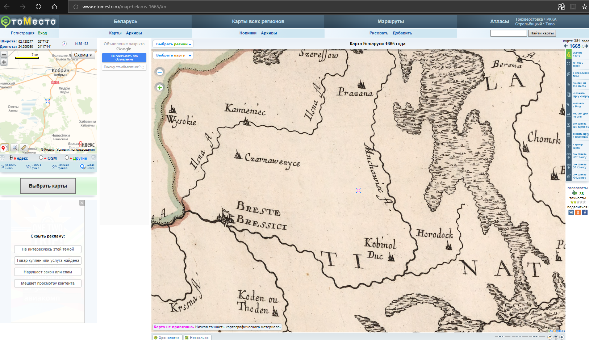589x340 pixels.
Task: Export placemarks to file (метки в файл)
Action: [34, 167]
